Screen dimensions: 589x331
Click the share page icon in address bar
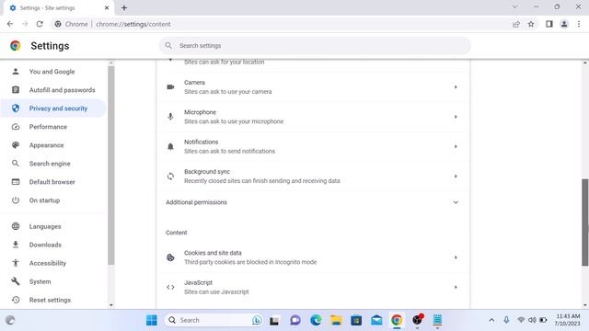516,24
